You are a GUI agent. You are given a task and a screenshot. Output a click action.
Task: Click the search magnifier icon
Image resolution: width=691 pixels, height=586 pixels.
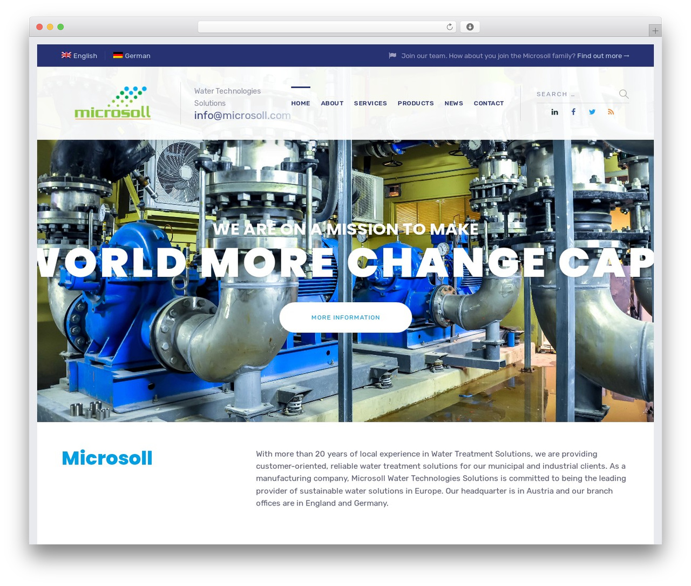click(x=624, y=94)
